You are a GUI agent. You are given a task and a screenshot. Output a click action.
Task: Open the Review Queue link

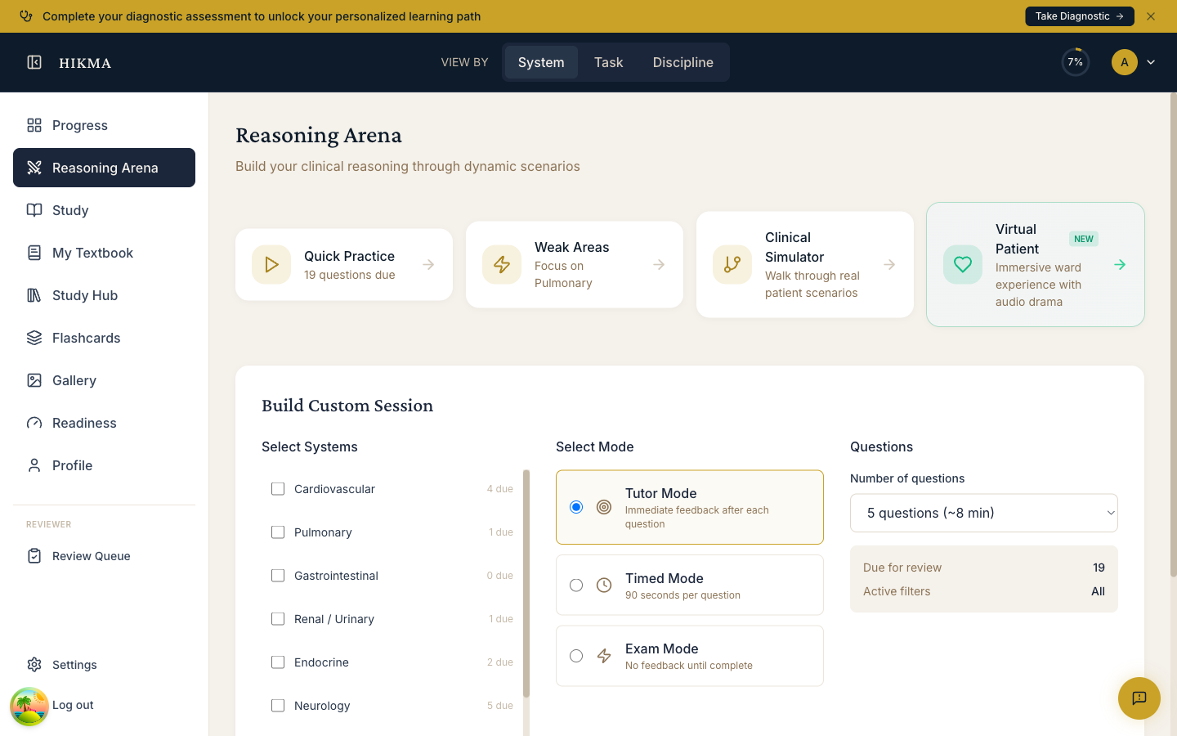pyautogui.click(x=104, y=556)
